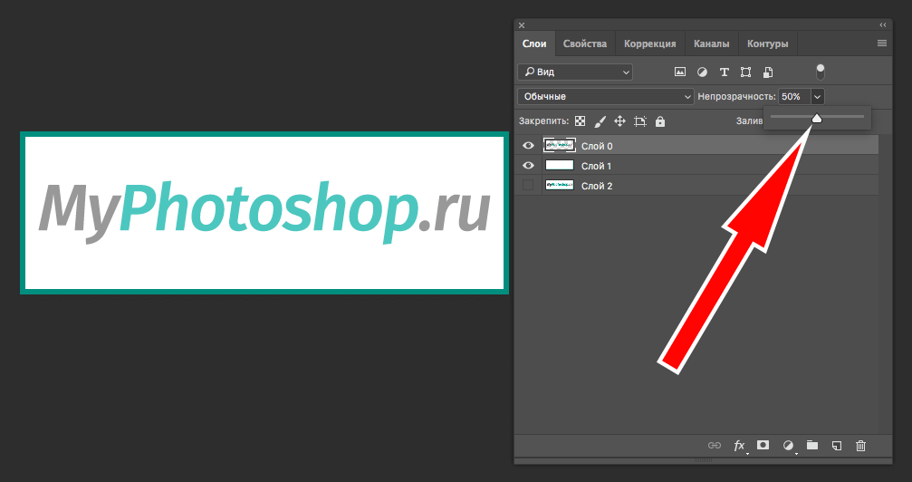
Task: Expand the Вид filter type dropdown
Action: pos(575,72)
